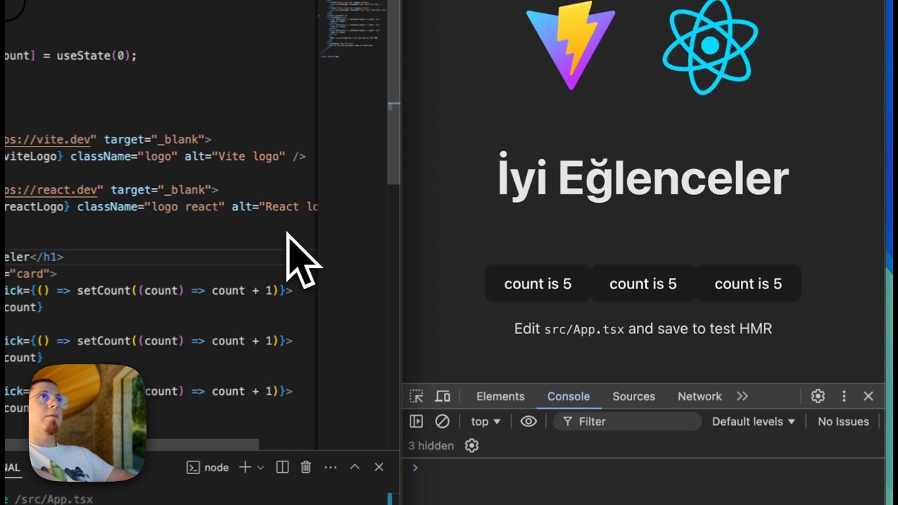The image size is (898, 505).
Task: Select the inspect element picker icon
Action: (x=417, y=396)
